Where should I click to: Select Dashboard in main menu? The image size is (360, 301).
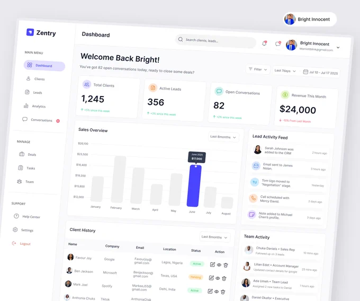coord(44,66)
